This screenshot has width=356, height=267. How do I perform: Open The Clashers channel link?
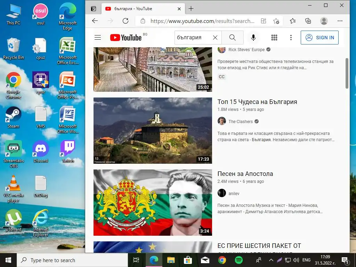[241, 121]
